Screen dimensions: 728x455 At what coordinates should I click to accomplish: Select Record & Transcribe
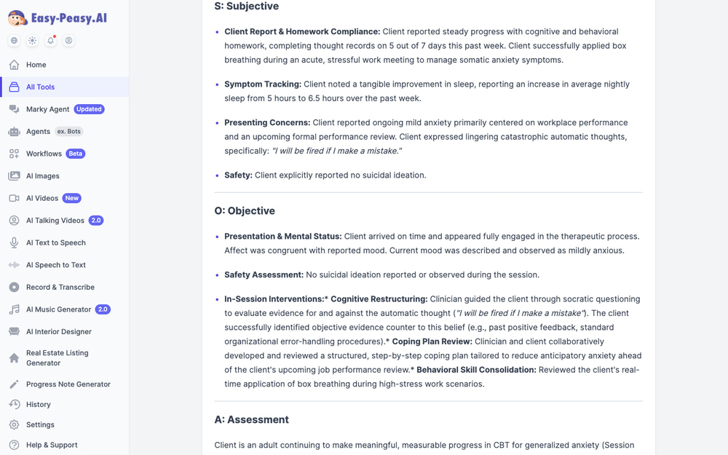click(65, 288)
